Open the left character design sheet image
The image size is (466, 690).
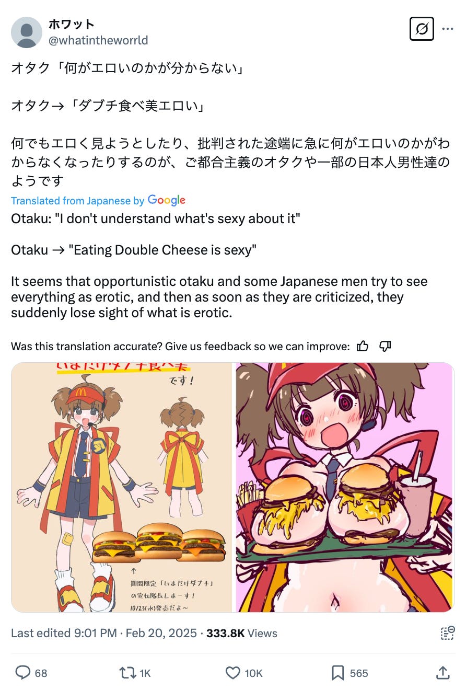pos(122,487)
